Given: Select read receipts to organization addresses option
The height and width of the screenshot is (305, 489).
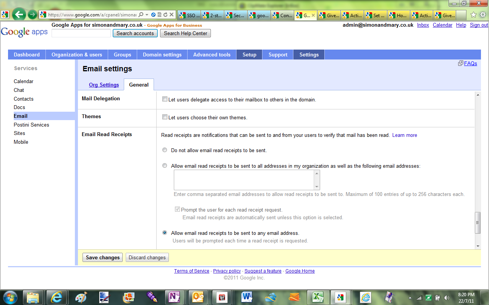Looking at the screenshot, I should pyautogui.click(x=165, y=165).
